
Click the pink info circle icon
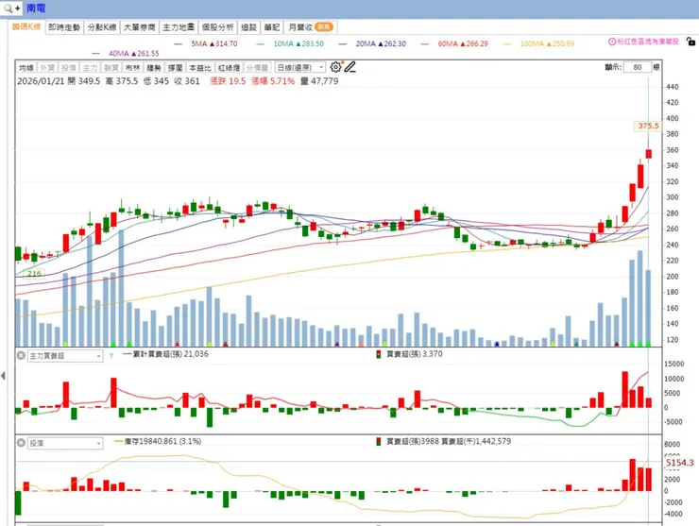coord(612,42)
